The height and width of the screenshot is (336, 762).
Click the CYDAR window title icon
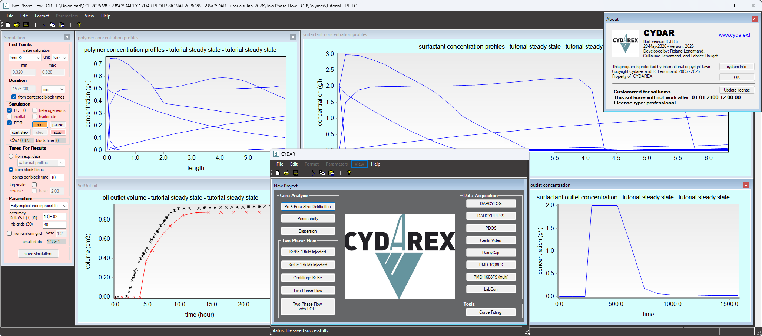276,154
